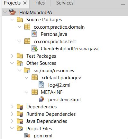This screenshot has height=139, width=128.
Task: Select the co.com.practice.test label
Action: [55, 42]
